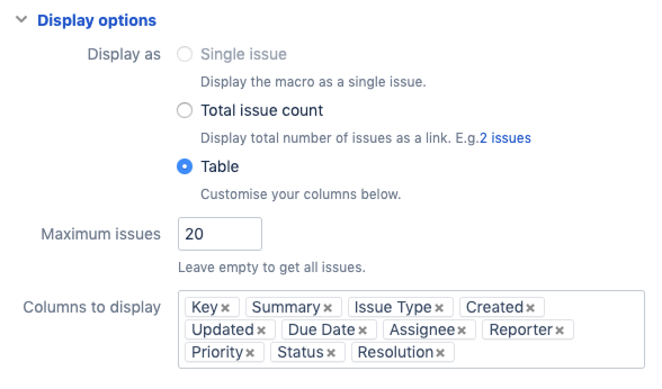The width and height of the screenshot is (662, 389).
Task: Click the Total issue count label
Action: click(262, 110)
